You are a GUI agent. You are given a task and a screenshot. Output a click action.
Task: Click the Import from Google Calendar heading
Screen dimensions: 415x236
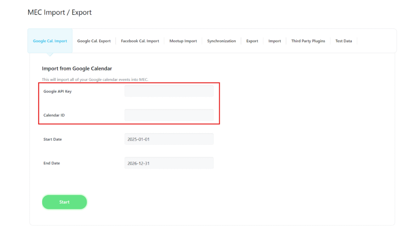click(x=77, y=68)
